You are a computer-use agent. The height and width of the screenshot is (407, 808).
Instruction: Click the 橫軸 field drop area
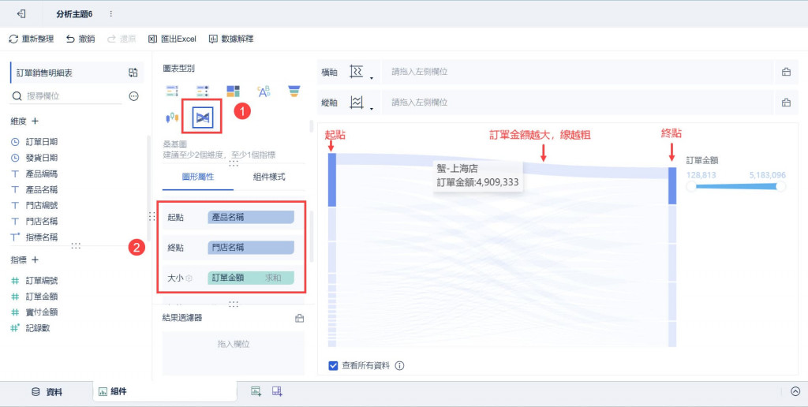[x=578, y=72]
